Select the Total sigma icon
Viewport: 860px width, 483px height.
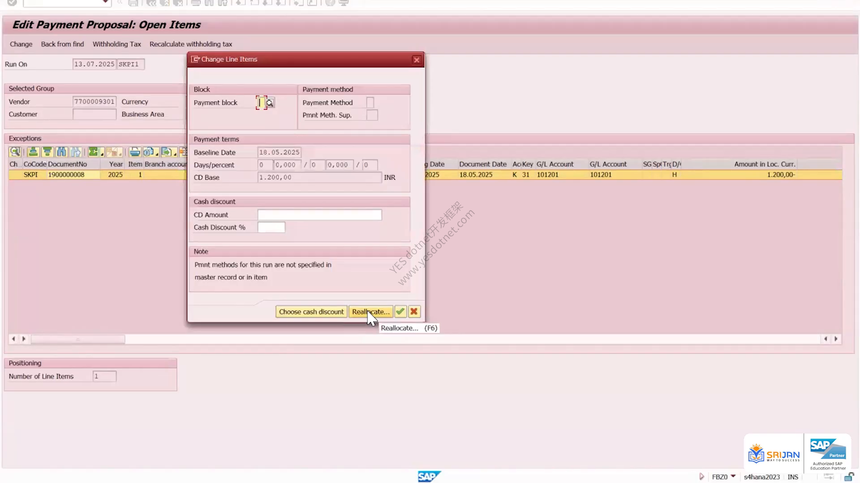(x=93, y=152)
